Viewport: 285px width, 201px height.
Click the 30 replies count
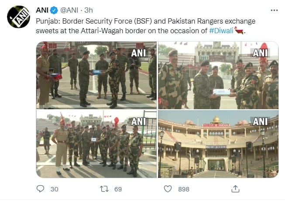pos(55,189)
